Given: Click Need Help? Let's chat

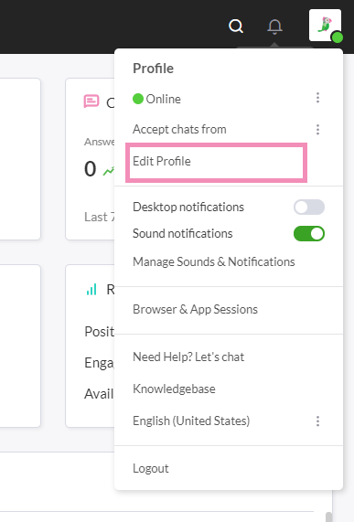Looking at the screenshot, I should [x=188, y=357].
